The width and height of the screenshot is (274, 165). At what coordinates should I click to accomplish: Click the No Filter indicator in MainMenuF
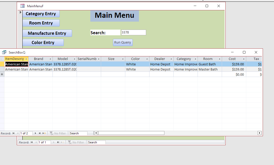click(x=76, y=142)
